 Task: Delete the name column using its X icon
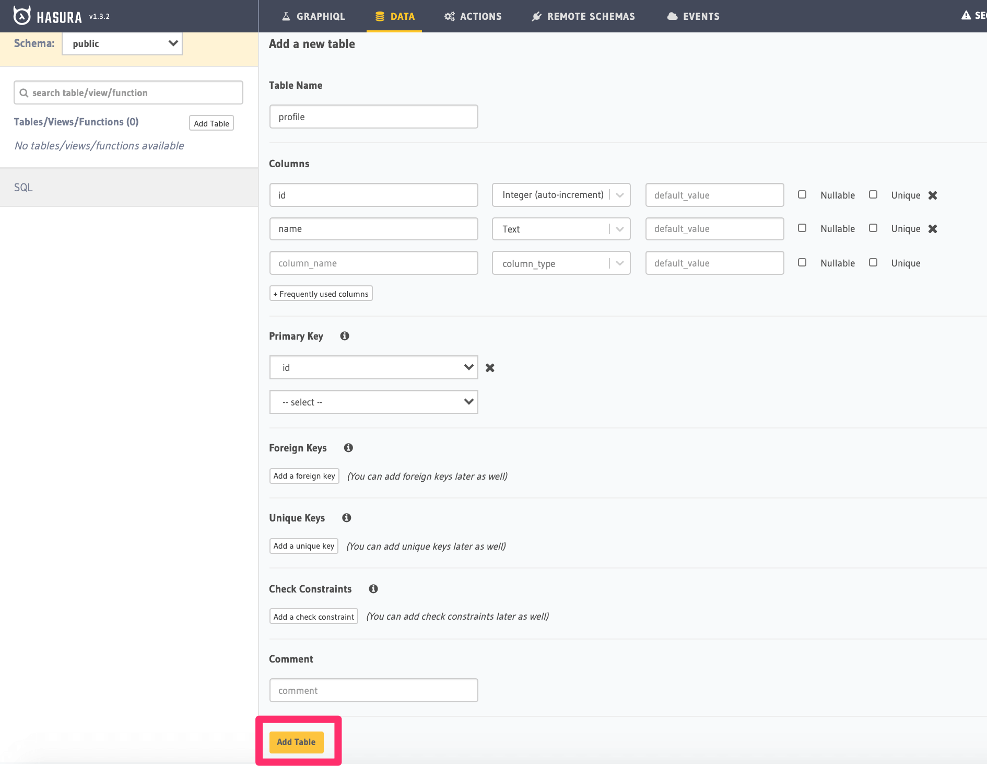932,229
